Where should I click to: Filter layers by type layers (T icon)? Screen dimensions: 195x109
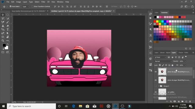click(176, 57)
